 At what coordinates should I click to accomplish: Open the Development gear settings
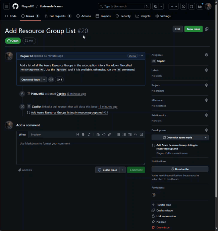click(206, 130)
